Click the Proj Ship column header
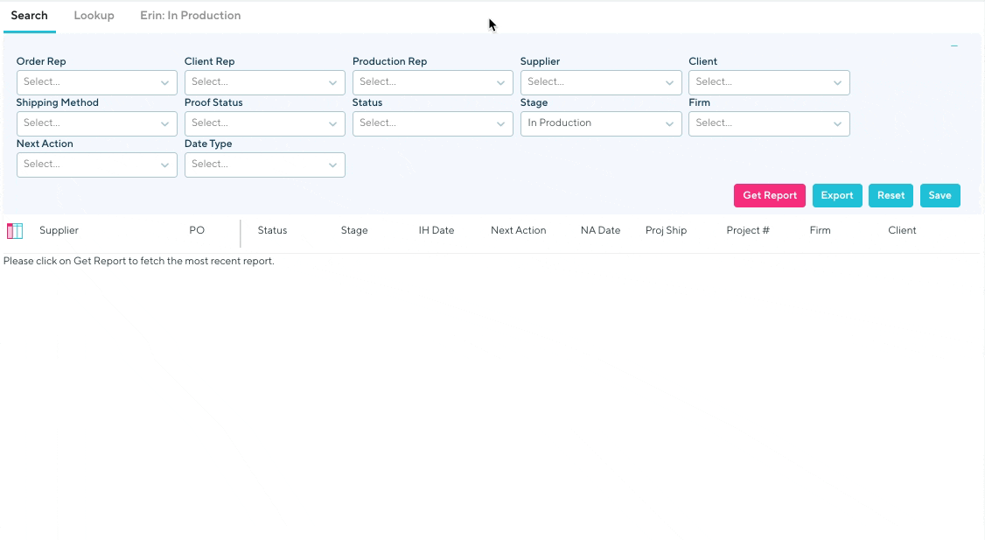Screen dimensions: 985x540 [666, 231]
